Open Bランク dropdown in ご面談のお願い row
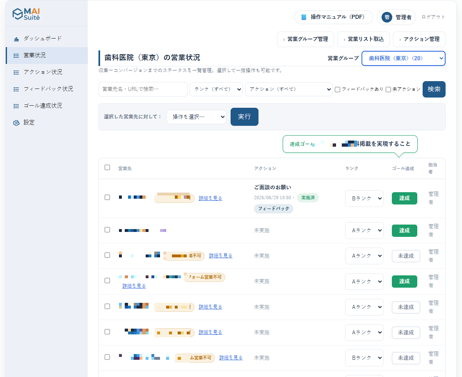Image resolution: width=462 pixels, height=377 pixels. 364,198
